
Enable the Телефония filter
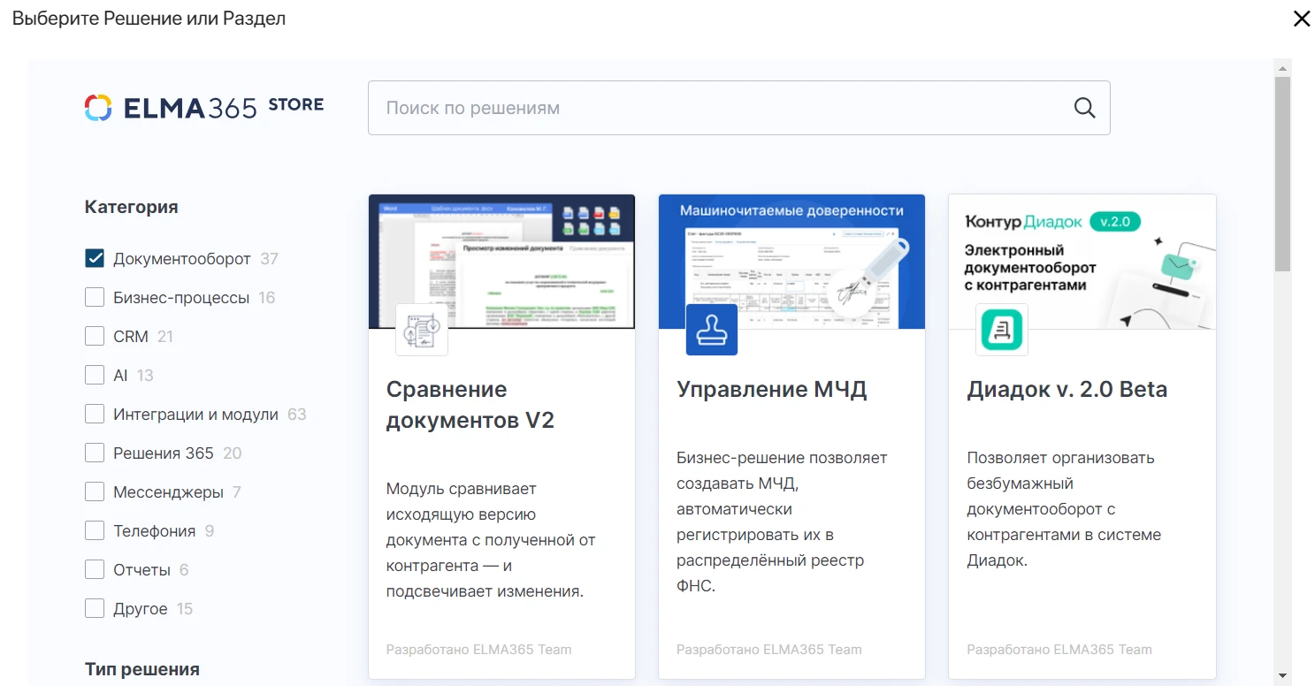94,530
